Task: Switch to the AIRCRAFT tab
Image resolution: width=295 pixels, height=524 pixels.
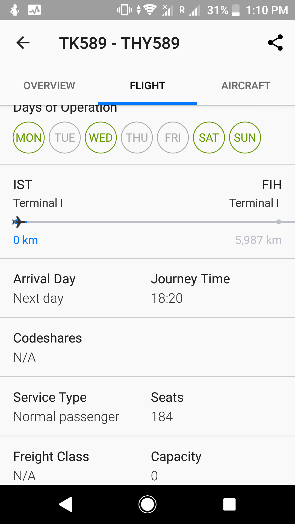Action: [246, 86]
